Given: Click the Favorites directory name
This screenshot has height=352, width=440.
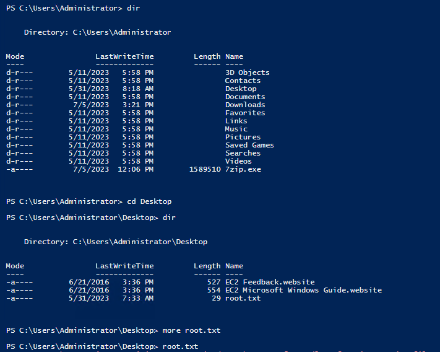Looking at the screenshot, I should pyautogui.click(x=244, y=113).
